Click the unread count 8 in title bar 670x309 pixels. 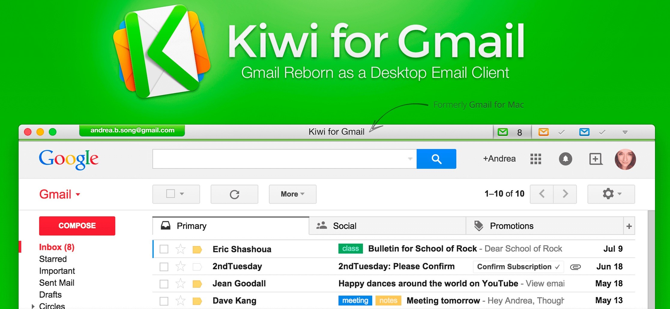520,133
